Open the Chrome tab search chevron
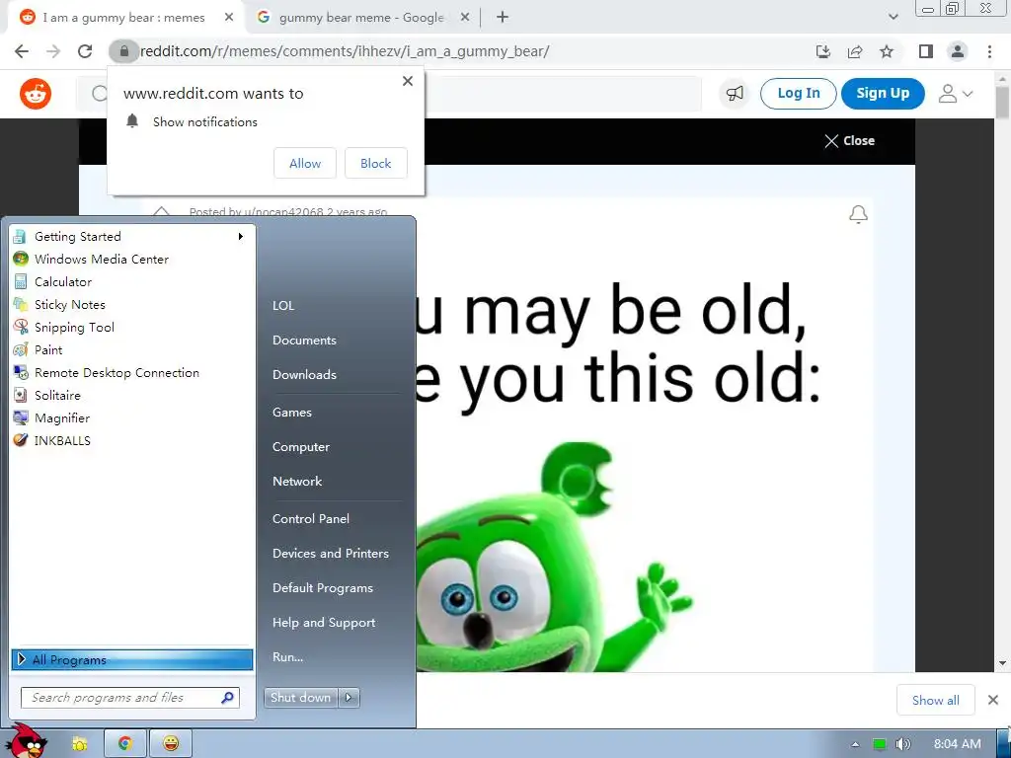This screenshot has height=758, width=1011. point(893,18)
